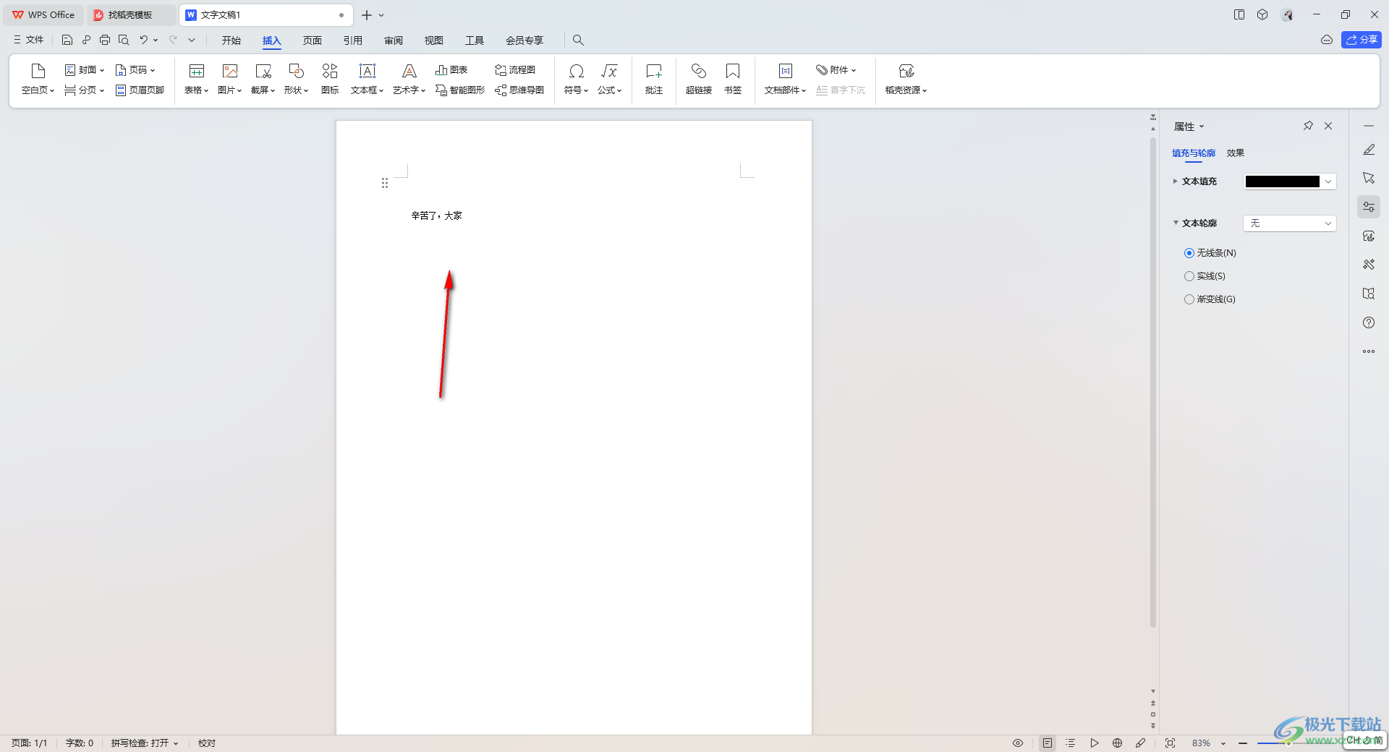
Task: Click the document text line
Action: click(x=437, y=215)
